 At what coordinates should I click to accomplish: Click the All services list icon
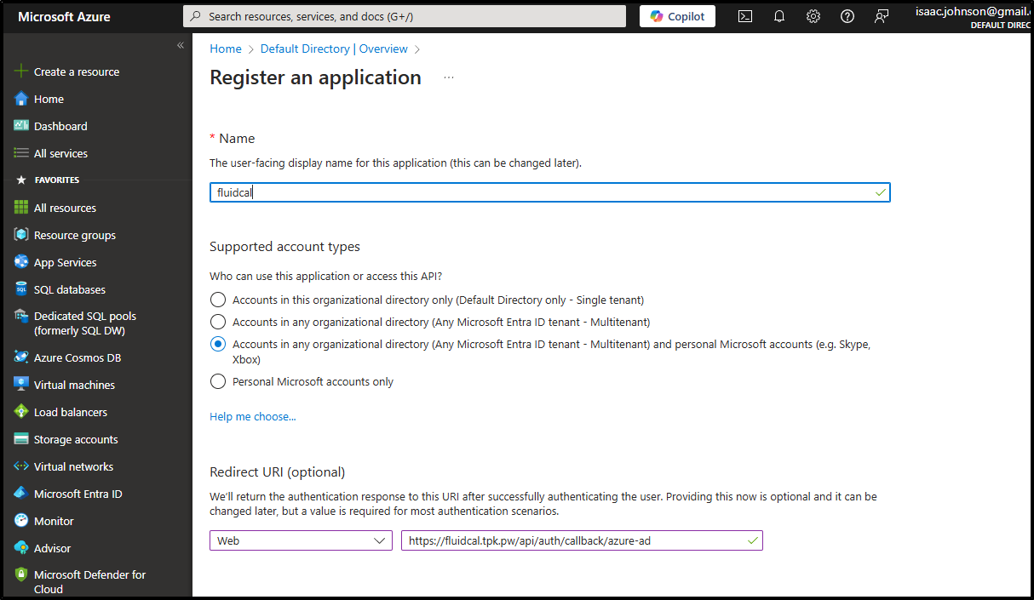pos(21,153)
